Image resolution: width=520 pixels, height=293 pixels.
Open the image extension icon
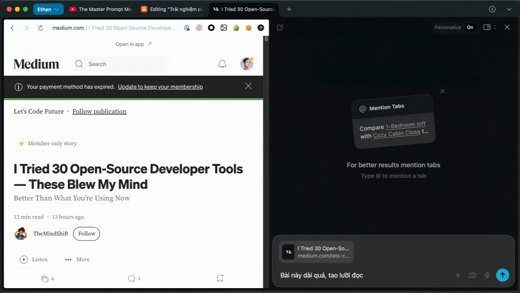(x=224, y=28)
